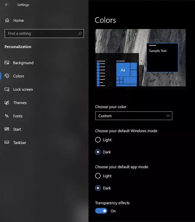Click the Custom dropdown chevron
This screenshot has height=222, width=195.
click(168, 116)
